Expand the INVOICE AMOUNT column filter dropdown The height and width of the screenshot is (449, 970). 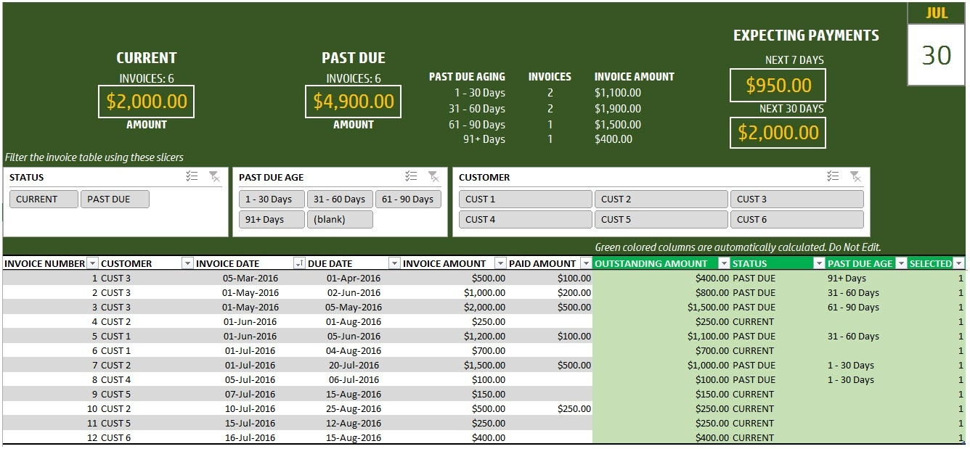click(500, 263)
